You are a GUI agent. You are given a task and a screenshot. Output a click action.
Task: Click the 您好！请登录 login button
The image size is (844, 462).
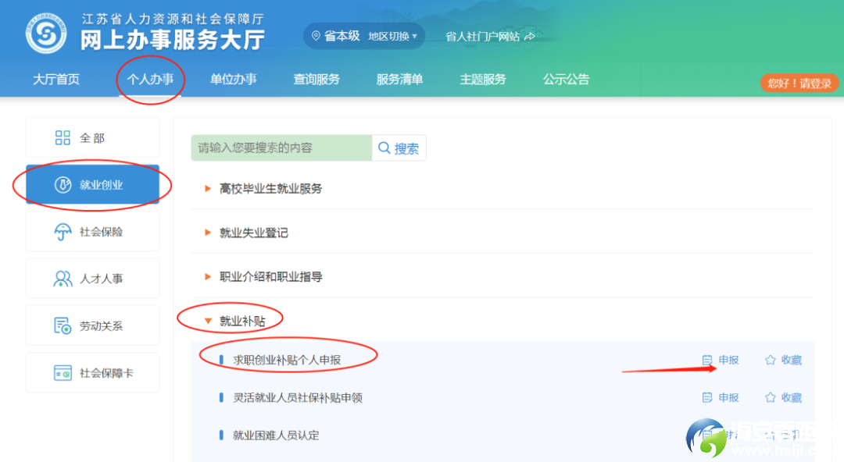click(x=799, y=83)
